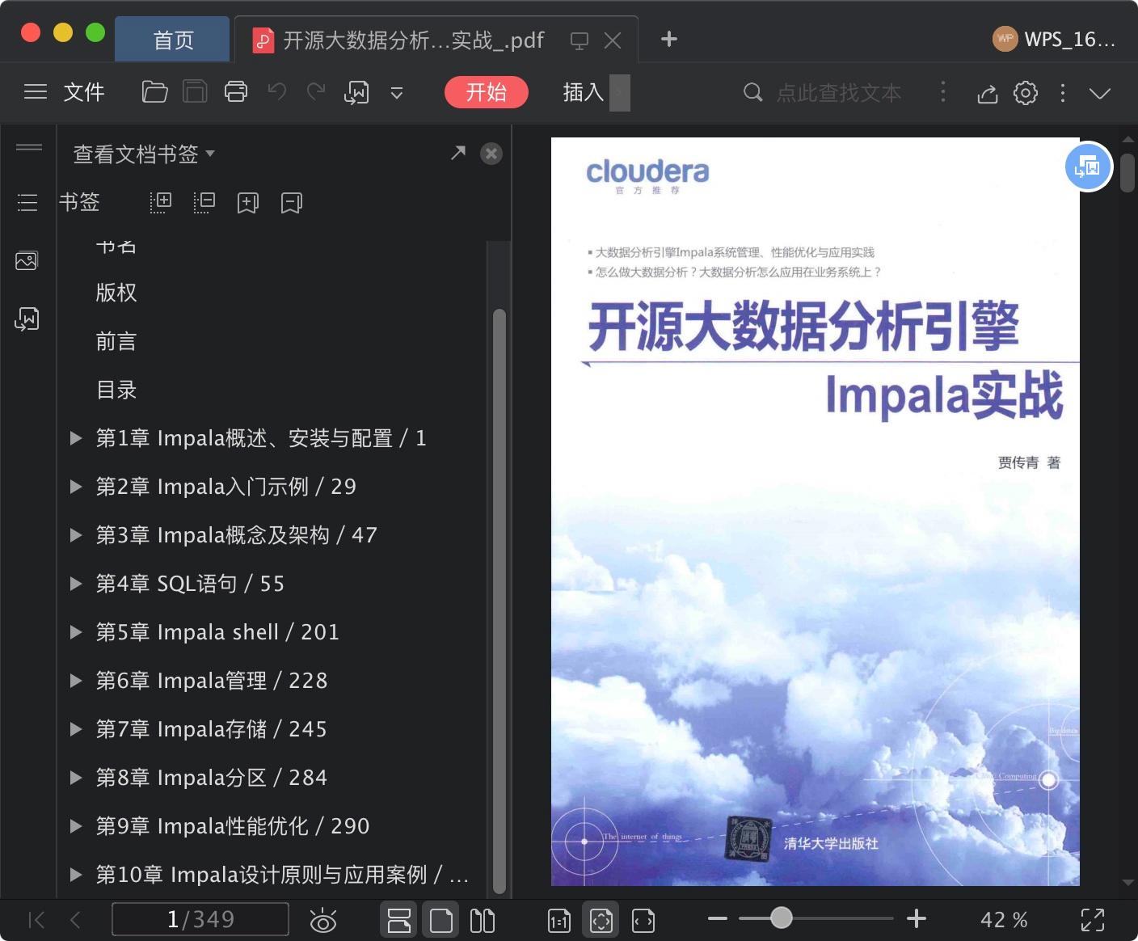
Task: Click the floating blue translate icon
Action: [x=1088, y=167]
